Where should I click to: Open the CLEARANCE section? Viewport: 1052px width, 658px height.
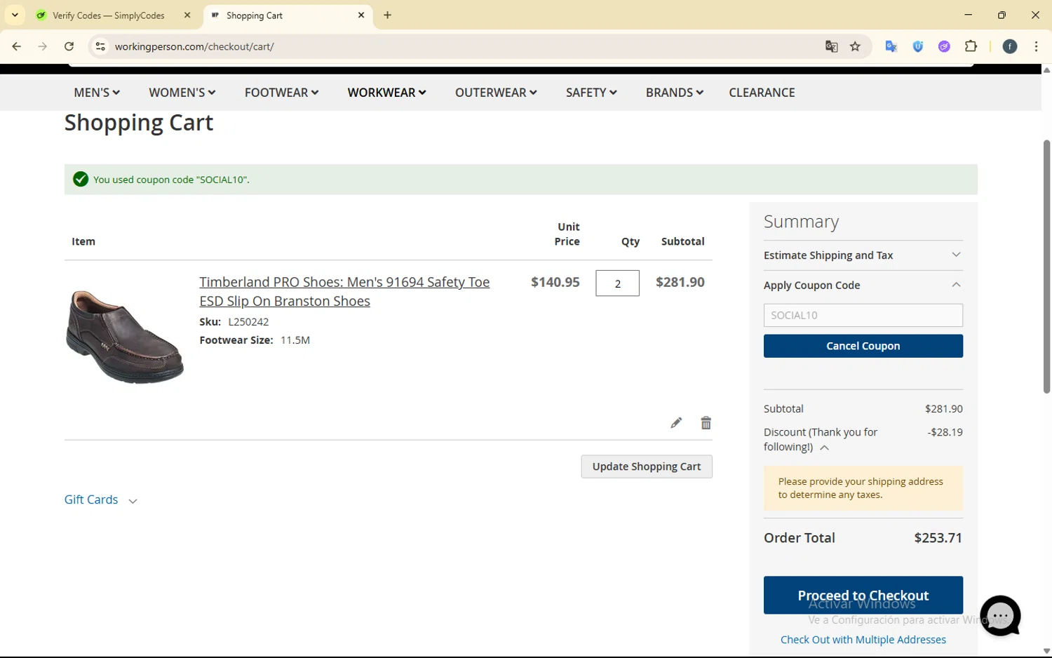coord(762,93)
